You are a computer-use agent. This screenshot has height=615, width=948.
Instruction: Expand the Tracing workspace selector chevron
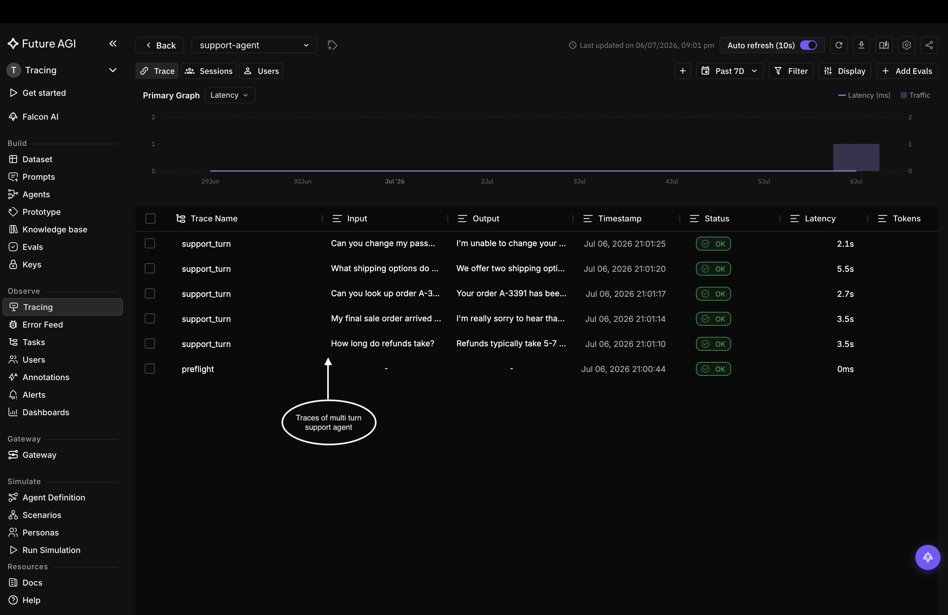point(113,70)
